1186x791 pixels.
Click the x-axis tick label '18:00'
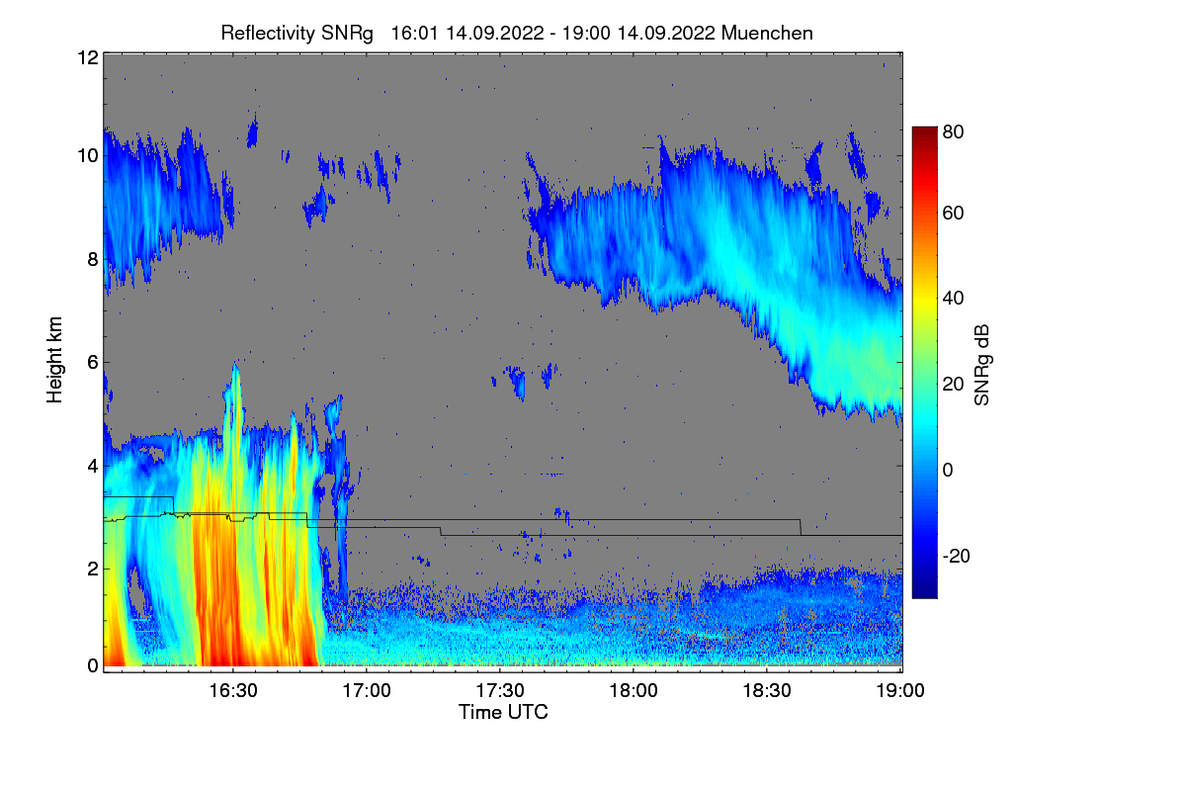(x=633, y=690)
